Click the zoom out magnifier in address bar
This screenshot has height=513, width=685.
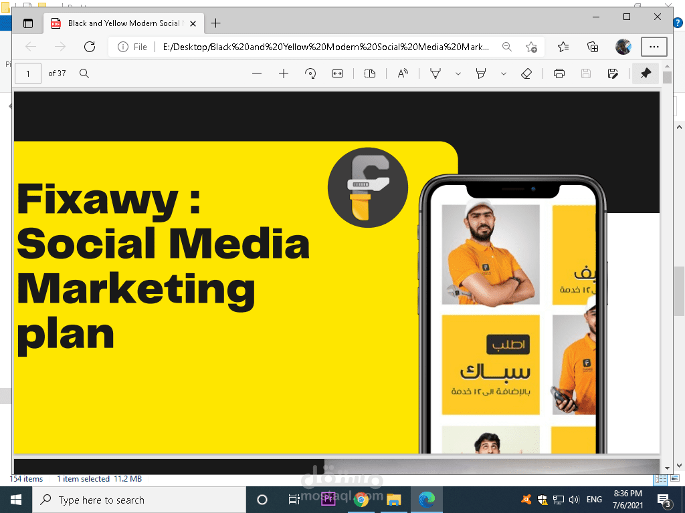(x=507, y=47)
